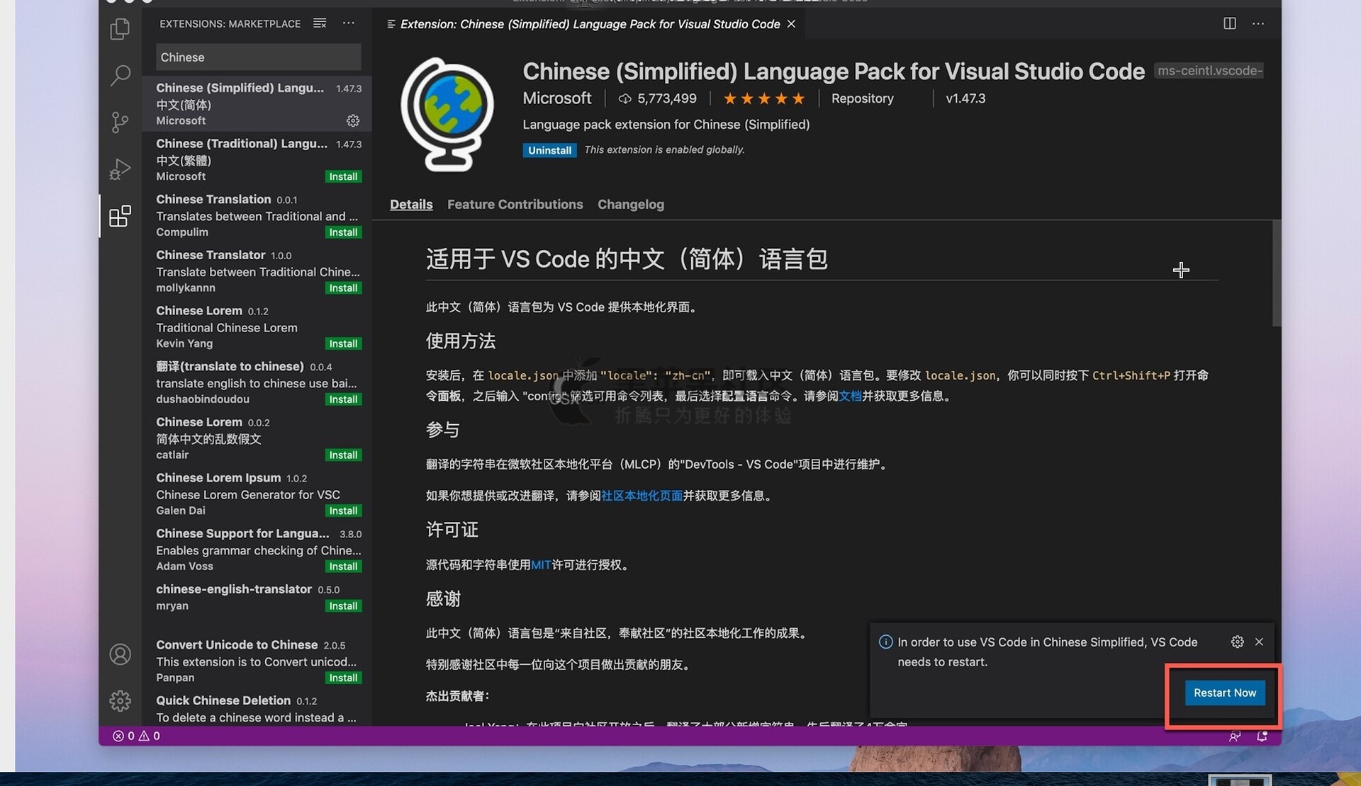Split the editor to the right
The height and width of the screenshot is (786, 1361).
1230,23
